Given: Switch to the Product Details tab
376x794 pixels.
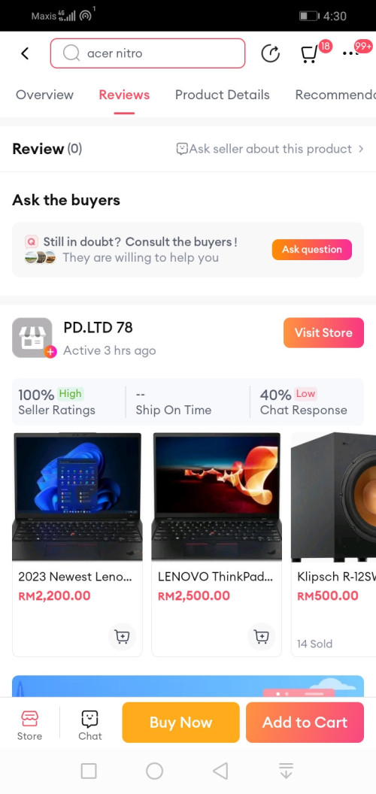Looking at the screenshot, I should click(x=222, y=95).
